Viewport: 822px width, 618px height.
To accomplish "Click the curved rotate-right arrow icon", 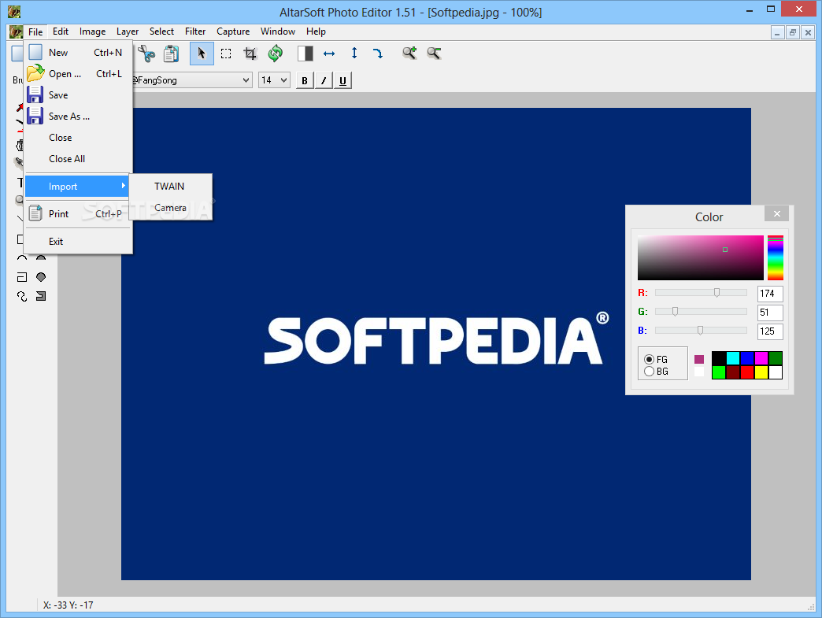I will [378, 54].
